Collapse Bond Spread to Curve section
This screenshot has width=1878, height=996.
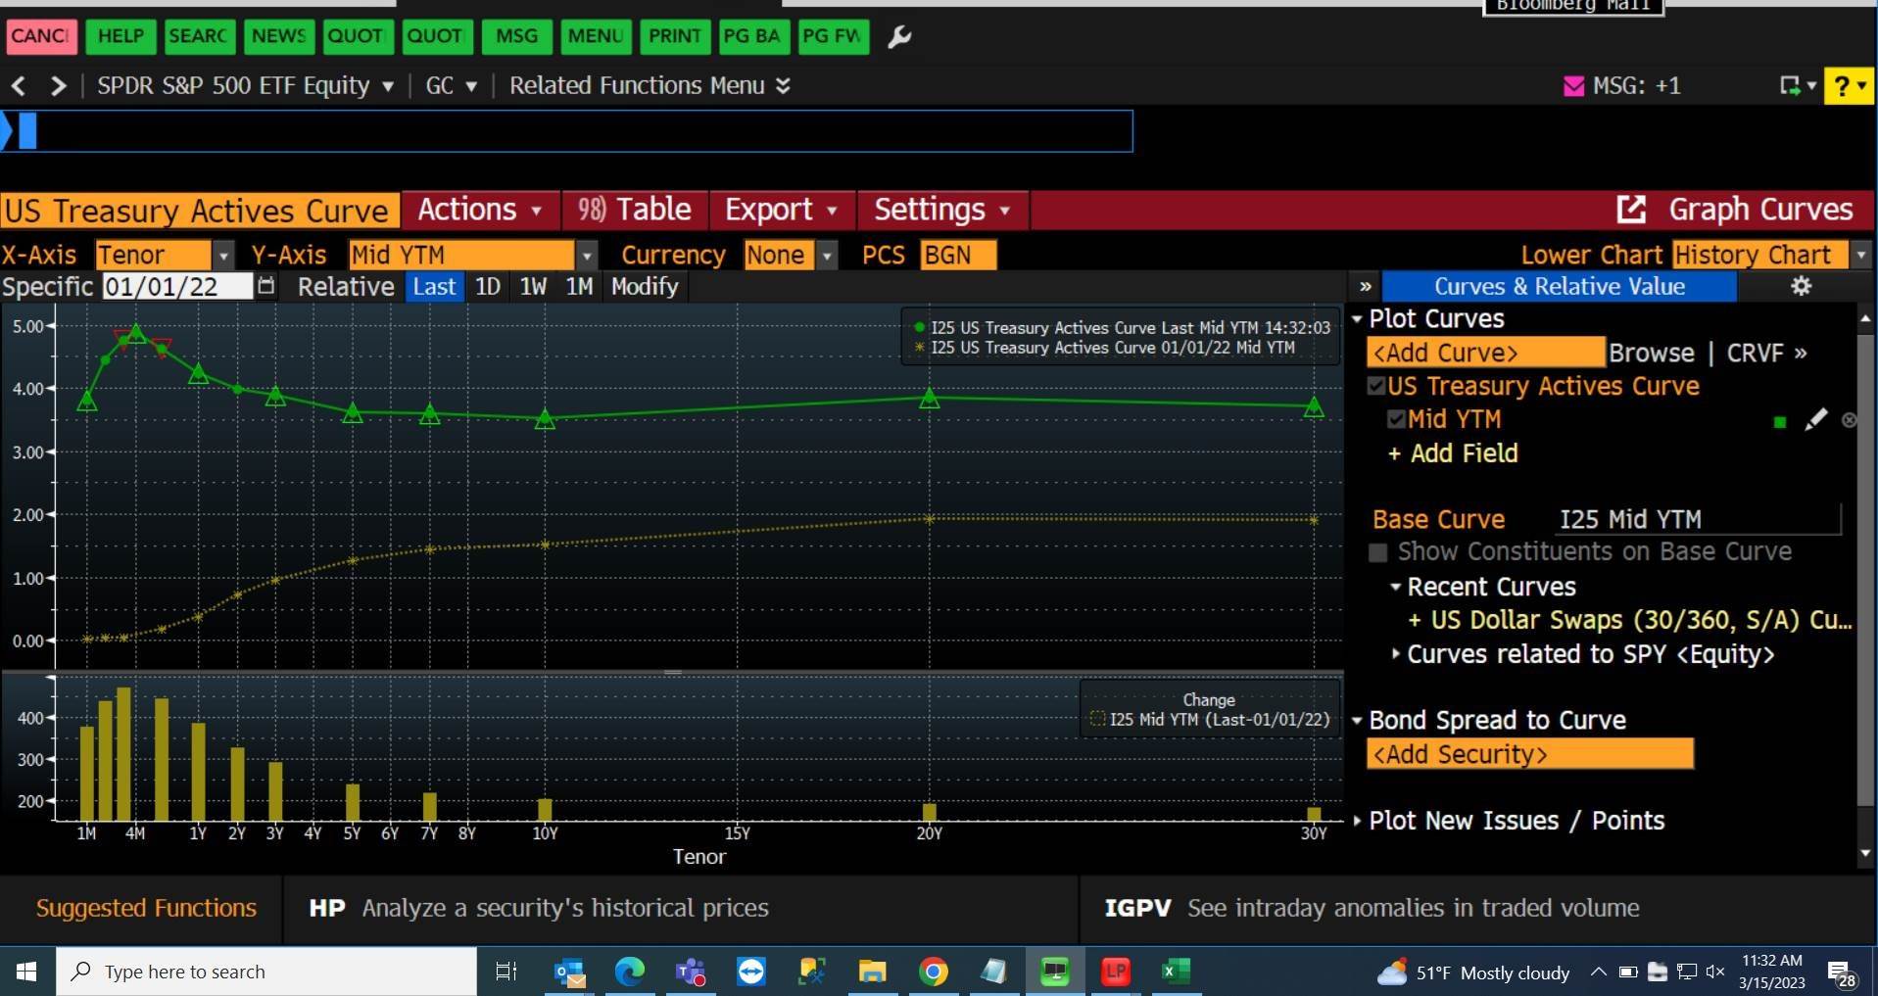[x=1357, y=721]
